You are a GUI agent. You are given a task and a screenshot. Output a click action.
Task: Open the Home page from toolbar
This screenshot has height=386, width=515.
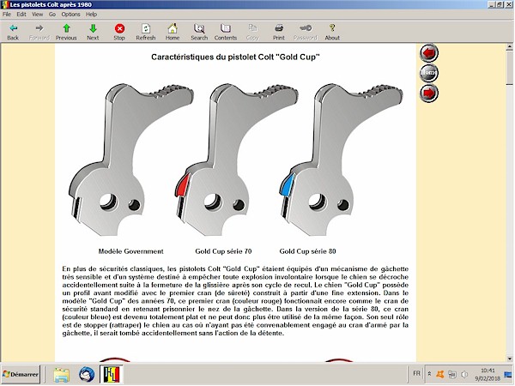tap(173, 32)
